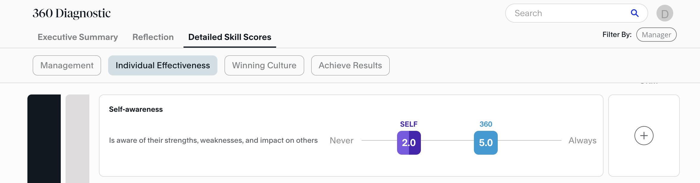Image resolution: width=700 pixels, height=183 pixels.
Task: Click the Self-awareness skill heading
Action: click(136, 109)
